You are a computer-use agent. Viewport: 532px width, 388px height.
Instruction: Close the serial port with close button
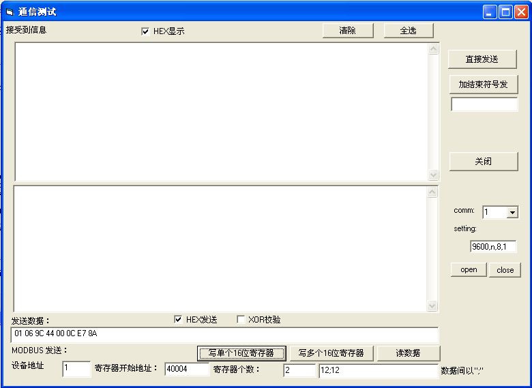click(x=505, y=270)
